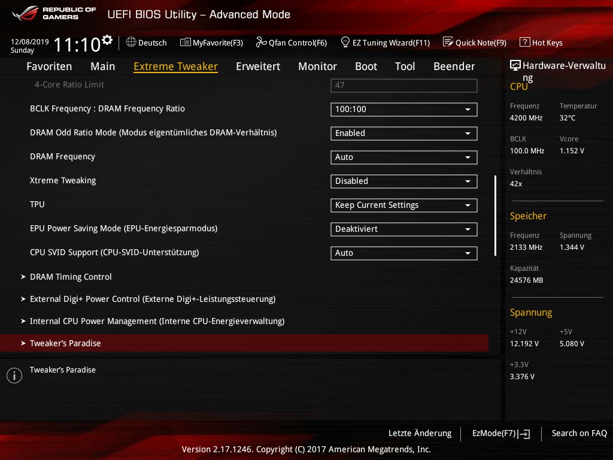The image size is (613, 460).
Task: Click the Xtreme Tweaking setting label
Action: pyautogui.click(x=62, y=180)
